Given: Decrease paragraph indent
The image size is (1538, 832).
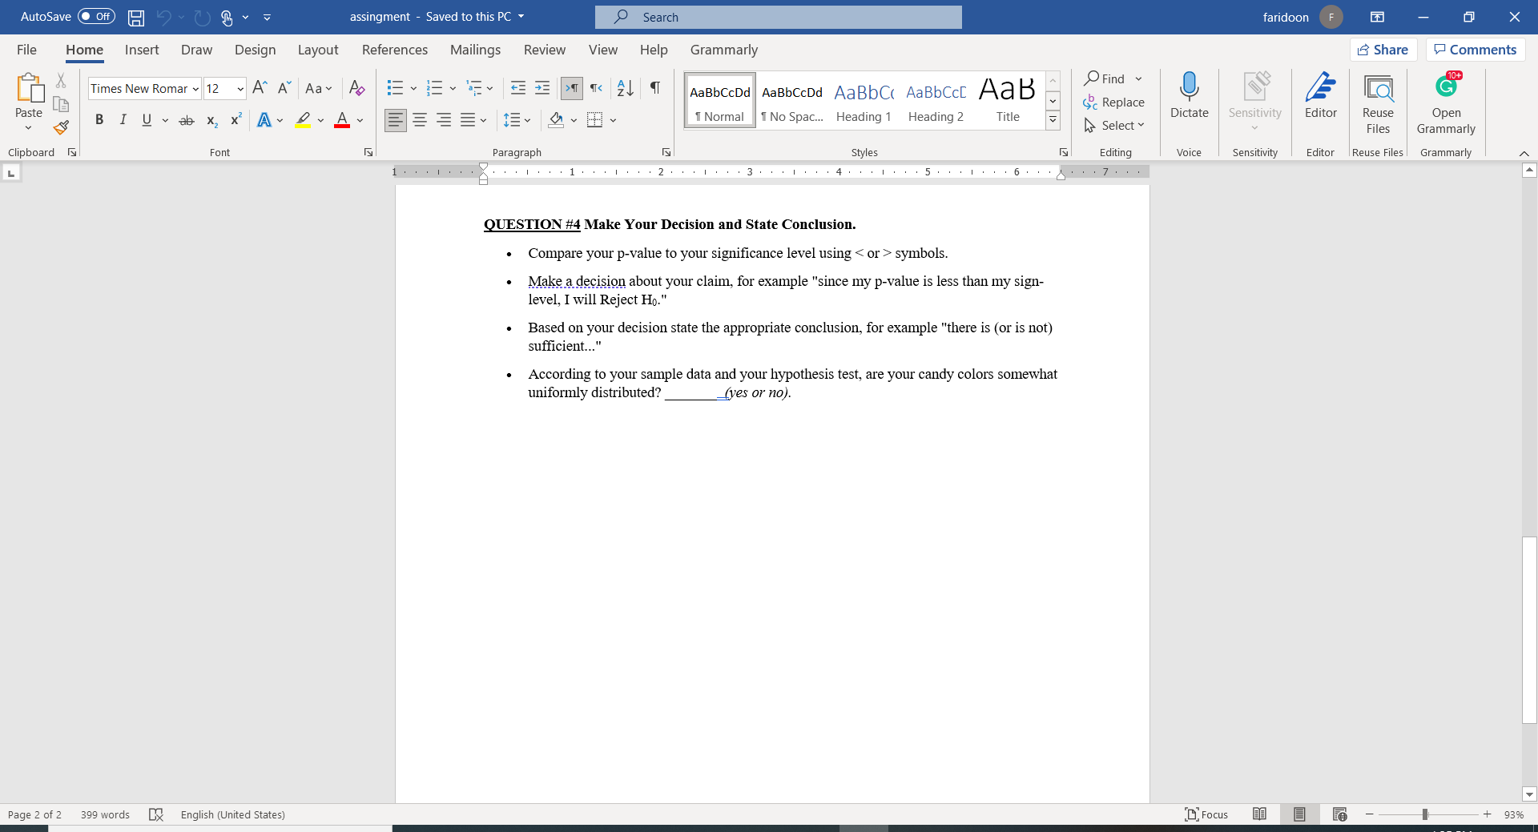Looking at the screenshot, I should (x=518, y=88).
